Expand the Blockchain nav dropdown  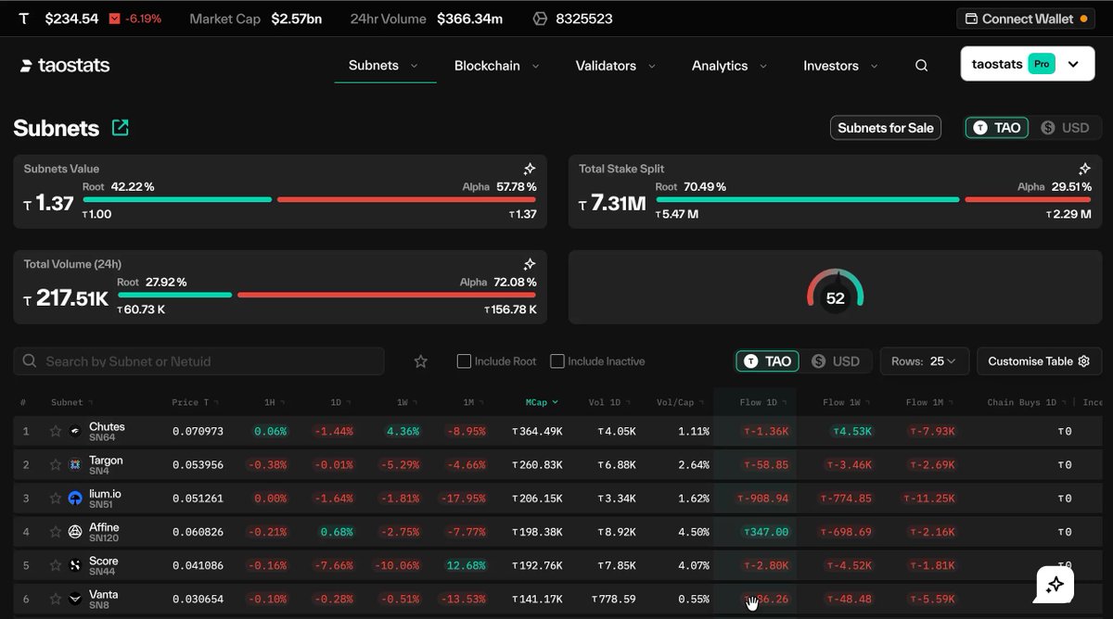point(496,66)
